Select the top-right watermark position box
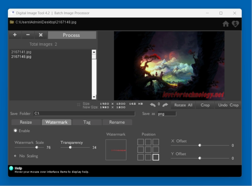This screenshot has height=186, width=252. (x=156, y=142)
